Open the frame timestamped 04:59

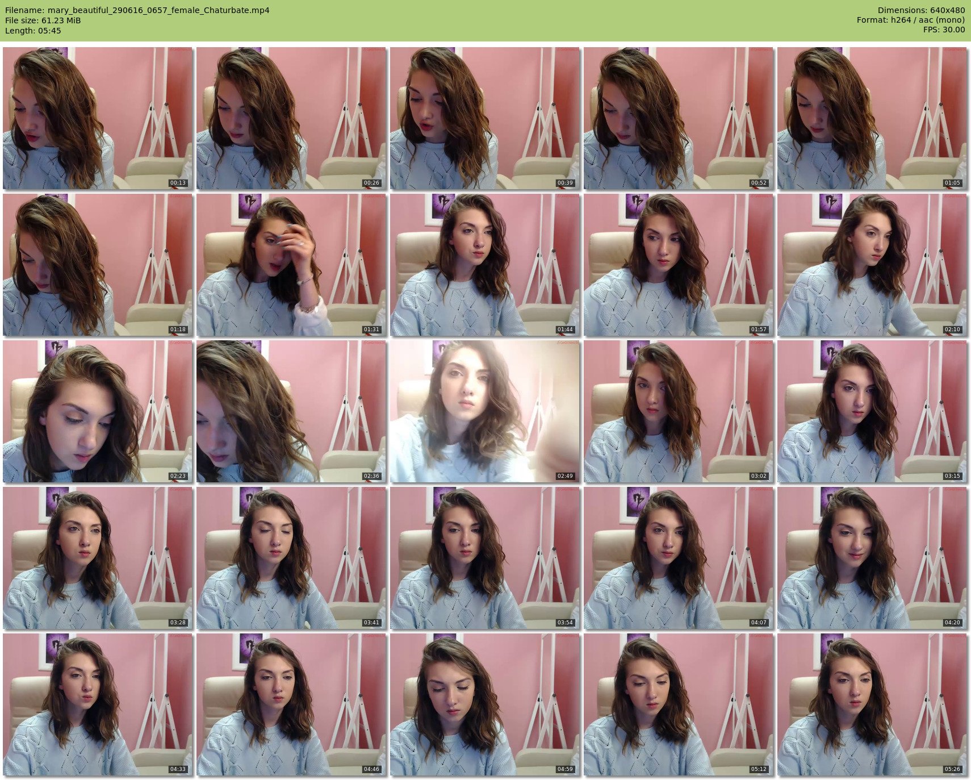(x=485, y=704)
